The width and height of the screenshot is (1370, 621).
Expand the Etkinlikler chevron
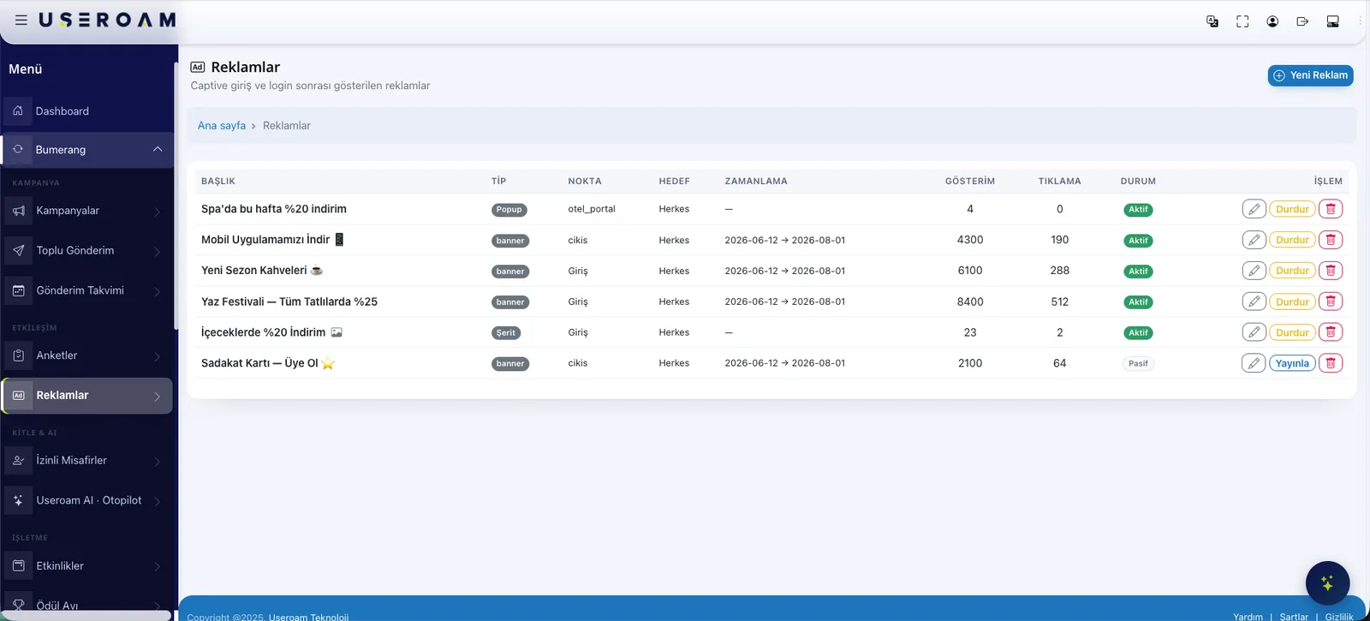[x=158, y=567]
